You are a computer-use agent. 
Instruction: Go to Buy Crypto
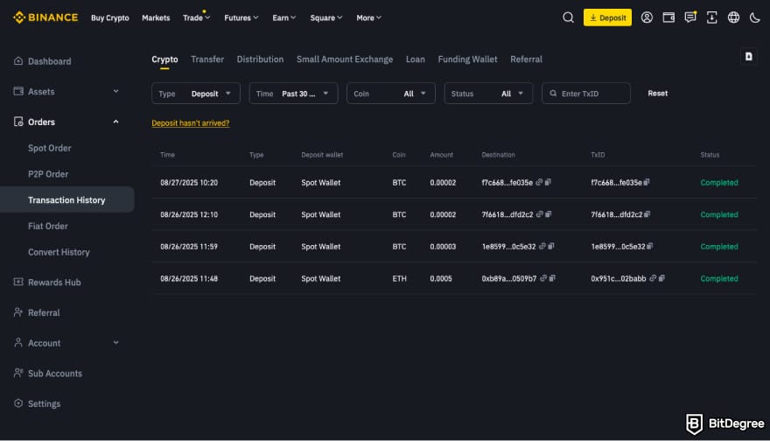click(x=110, y=17)
